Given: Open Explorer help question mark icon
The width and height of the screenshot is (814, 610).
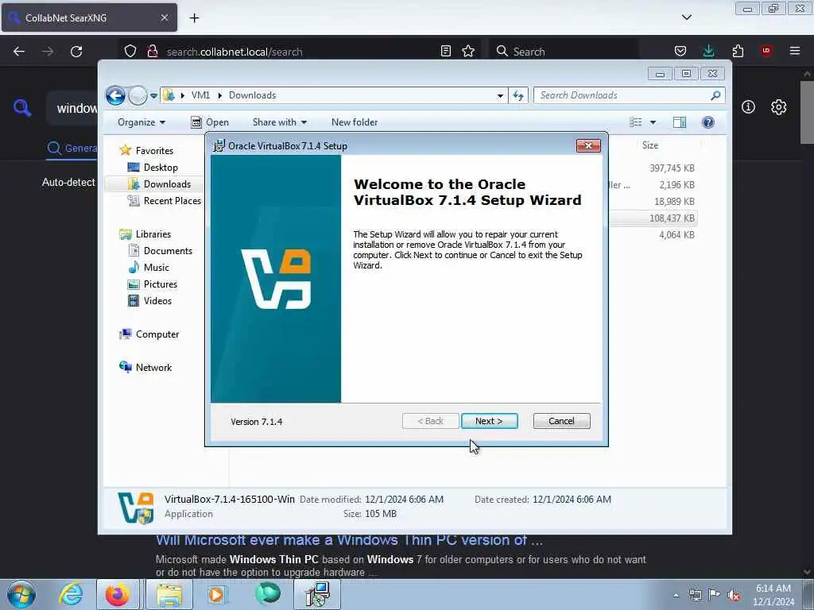Looking at the screenshot, I should [x=708, y=122].
